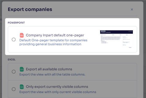146x98 pixels.
Task: Select the Export all available columns radio
Action: coord(14,72)
